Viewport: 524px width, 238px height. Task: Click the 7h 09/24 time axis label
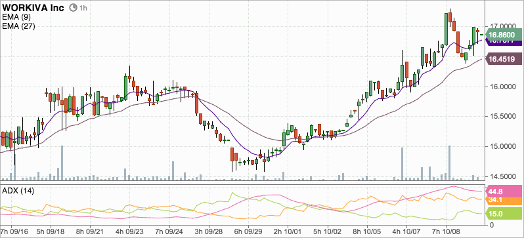point(169,231)
